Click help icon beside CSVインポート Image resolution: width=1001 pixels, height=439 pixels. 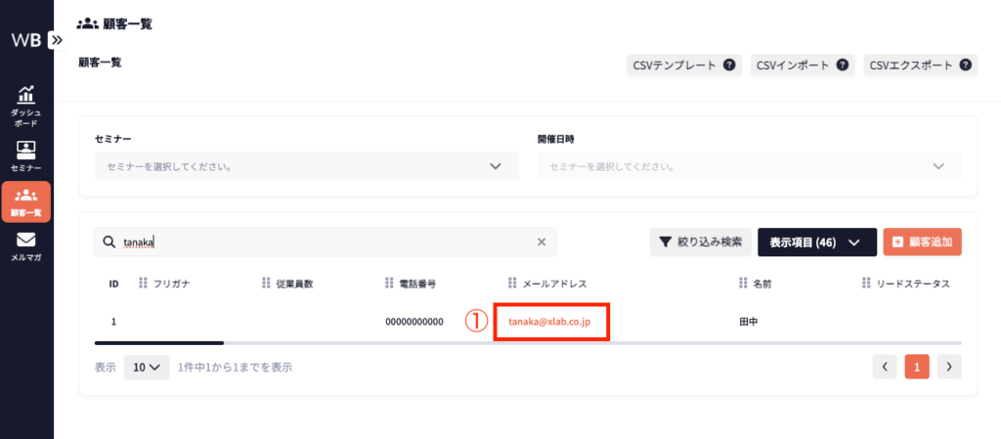[841, 66]
